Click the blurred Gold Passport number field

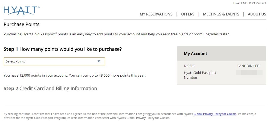pos(249,72)
